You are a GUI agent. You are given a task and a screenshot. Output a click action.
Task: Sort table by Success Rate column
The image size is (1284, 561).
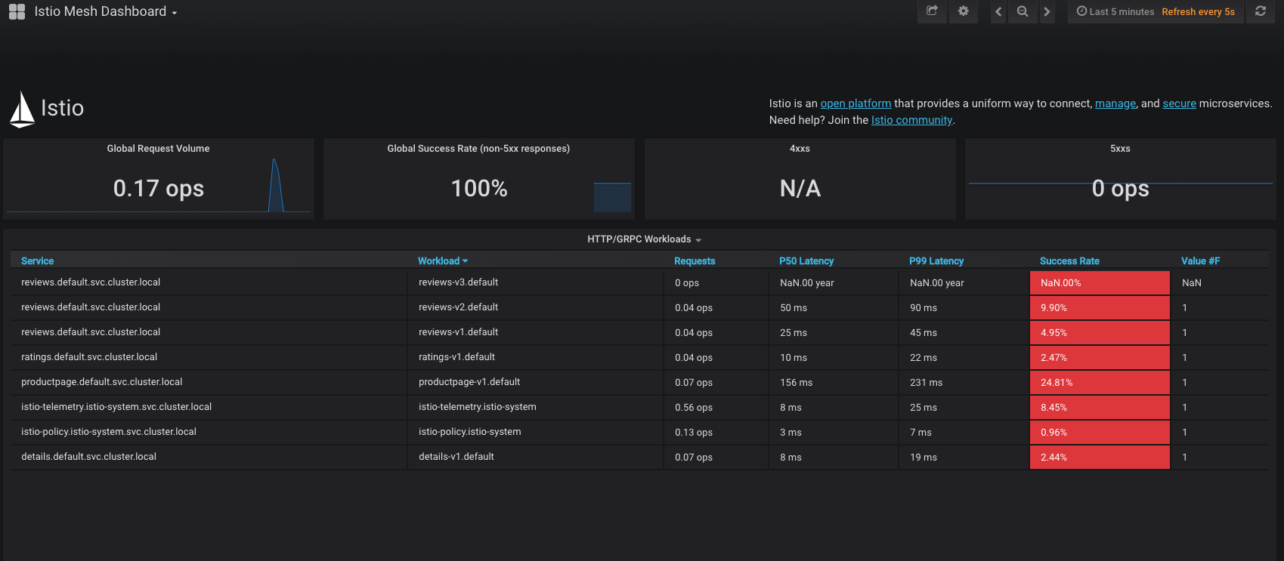click(x=1069, y=261)
